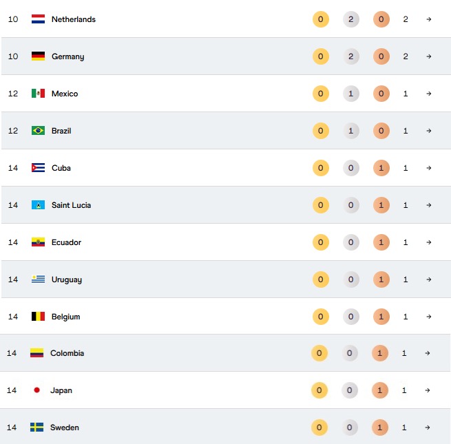This screenshot has height=444, width=451.
Task: Click the Saint Lucia flag icon
Action: pyautogui.click(x=38, y=205)
